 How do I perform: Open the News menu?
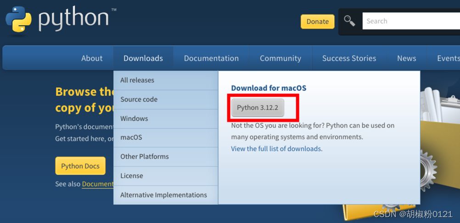click(407, 58)
